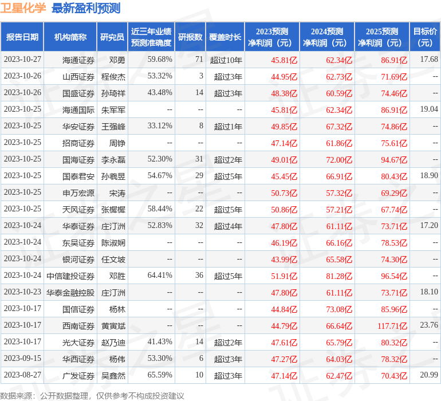Click coverage duration 超过10年
Image resolution: width=441 pixels, height=401 pixels.
pyautogui.click(x=226, y=60)
